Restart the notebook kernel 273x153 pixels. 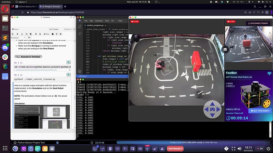click(57, 34)
